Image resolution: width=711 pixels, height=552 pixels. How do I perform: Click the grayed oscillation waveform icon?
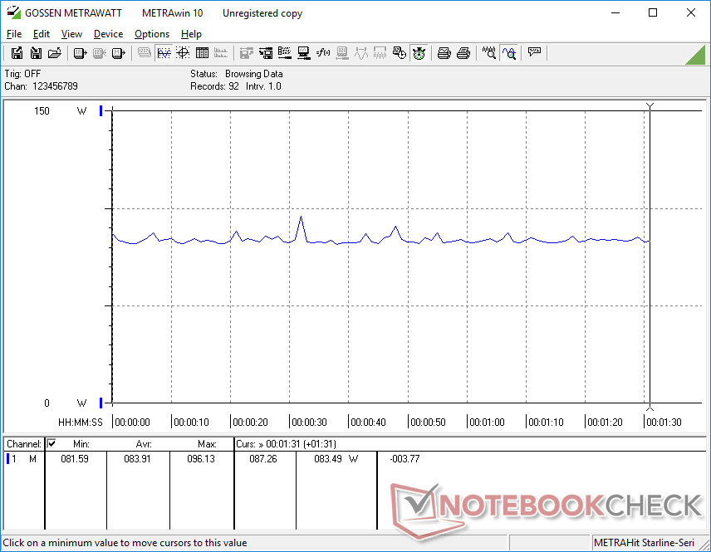coord(380,53)
